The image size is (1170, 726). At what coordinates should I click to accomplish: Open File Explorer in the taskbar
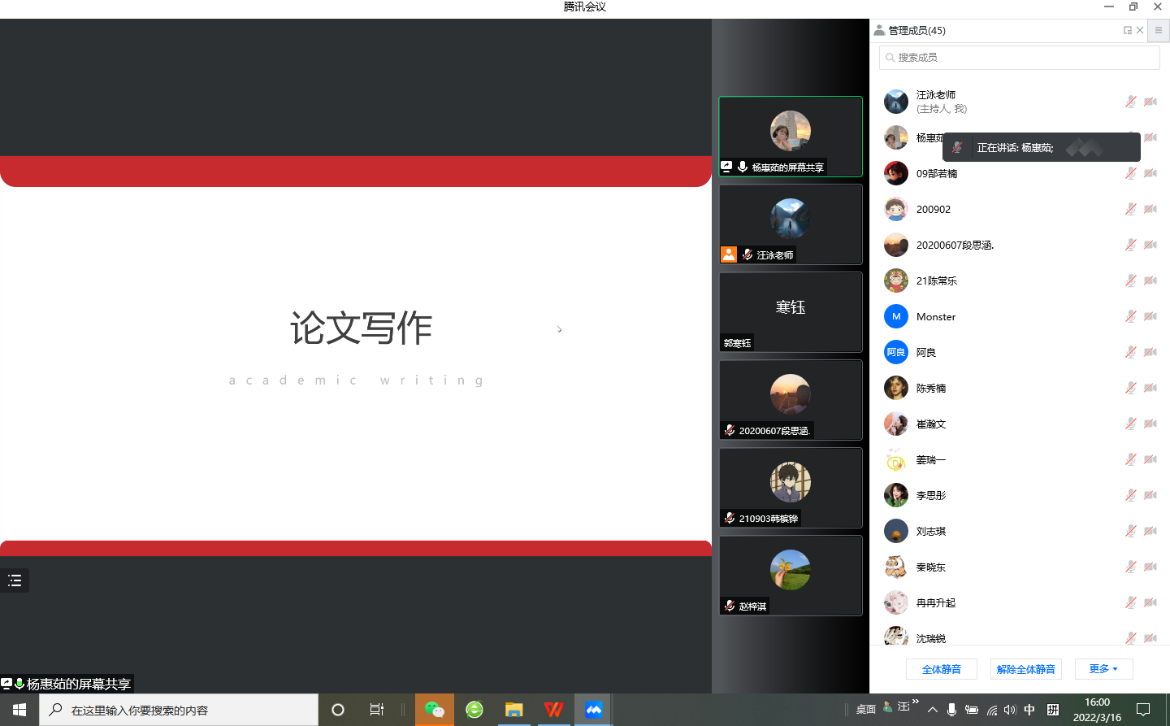point(513,710)
